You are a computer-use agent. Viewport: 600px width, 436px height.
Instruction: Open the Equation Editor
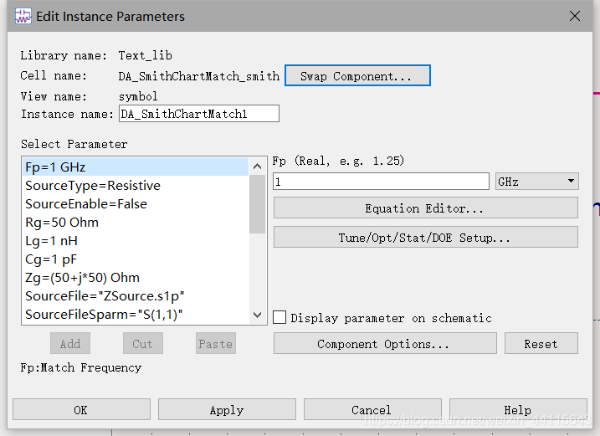425,208
